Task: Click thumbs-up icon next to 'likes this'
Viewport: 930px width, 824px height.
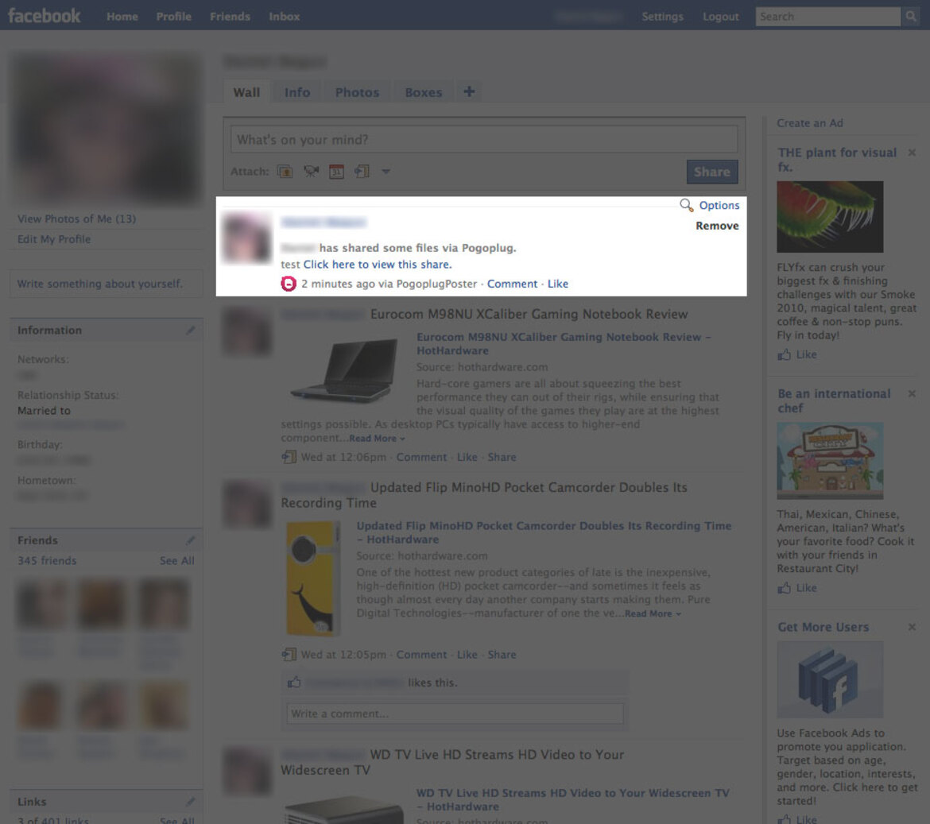Action: click(294, 683)
